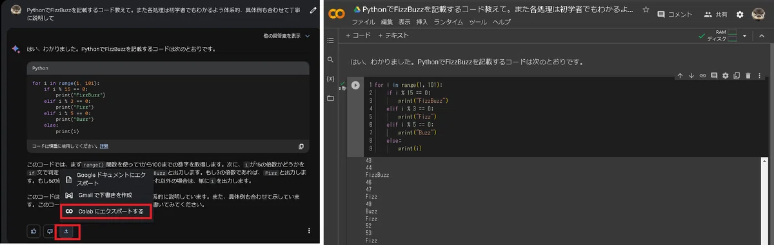Open more options for the chat response
This screenshot has width=774, height=245.
tap(309, 231)
